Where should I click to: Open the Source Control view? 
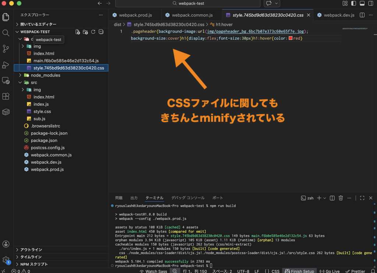(6, 49)
